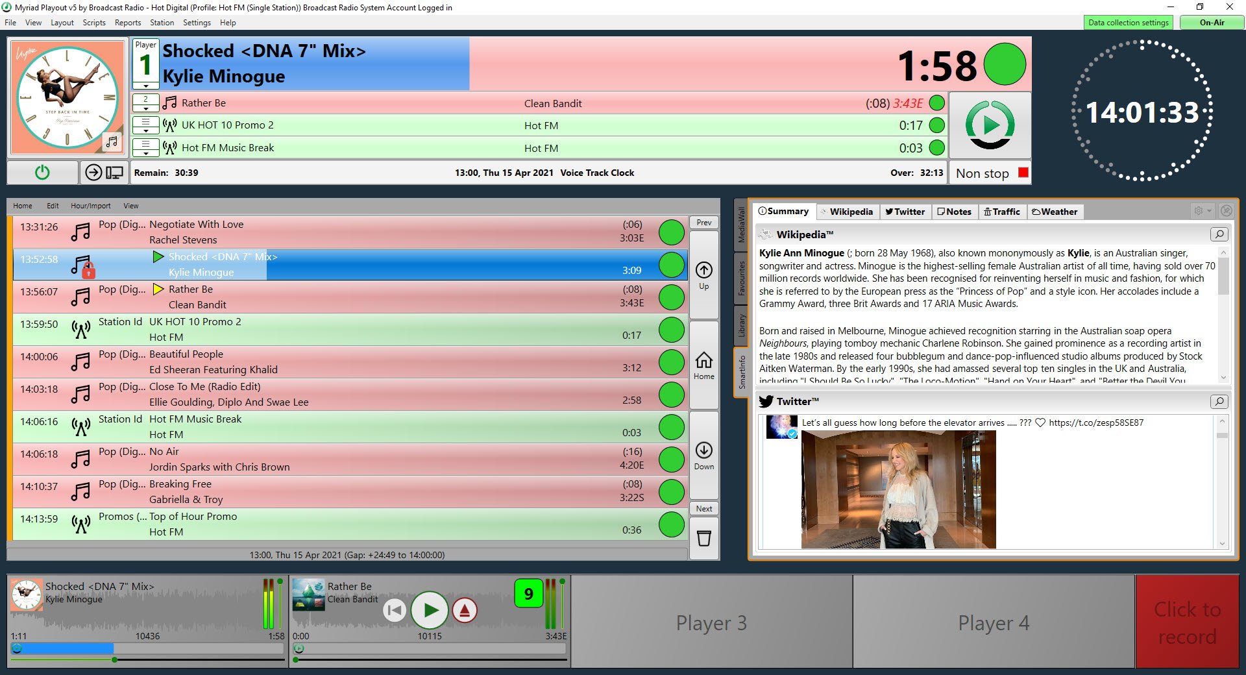This screenshot has height=675, width=1246.
Task: Move log item up with Up arrow
Action: click(x=703, y=275)
